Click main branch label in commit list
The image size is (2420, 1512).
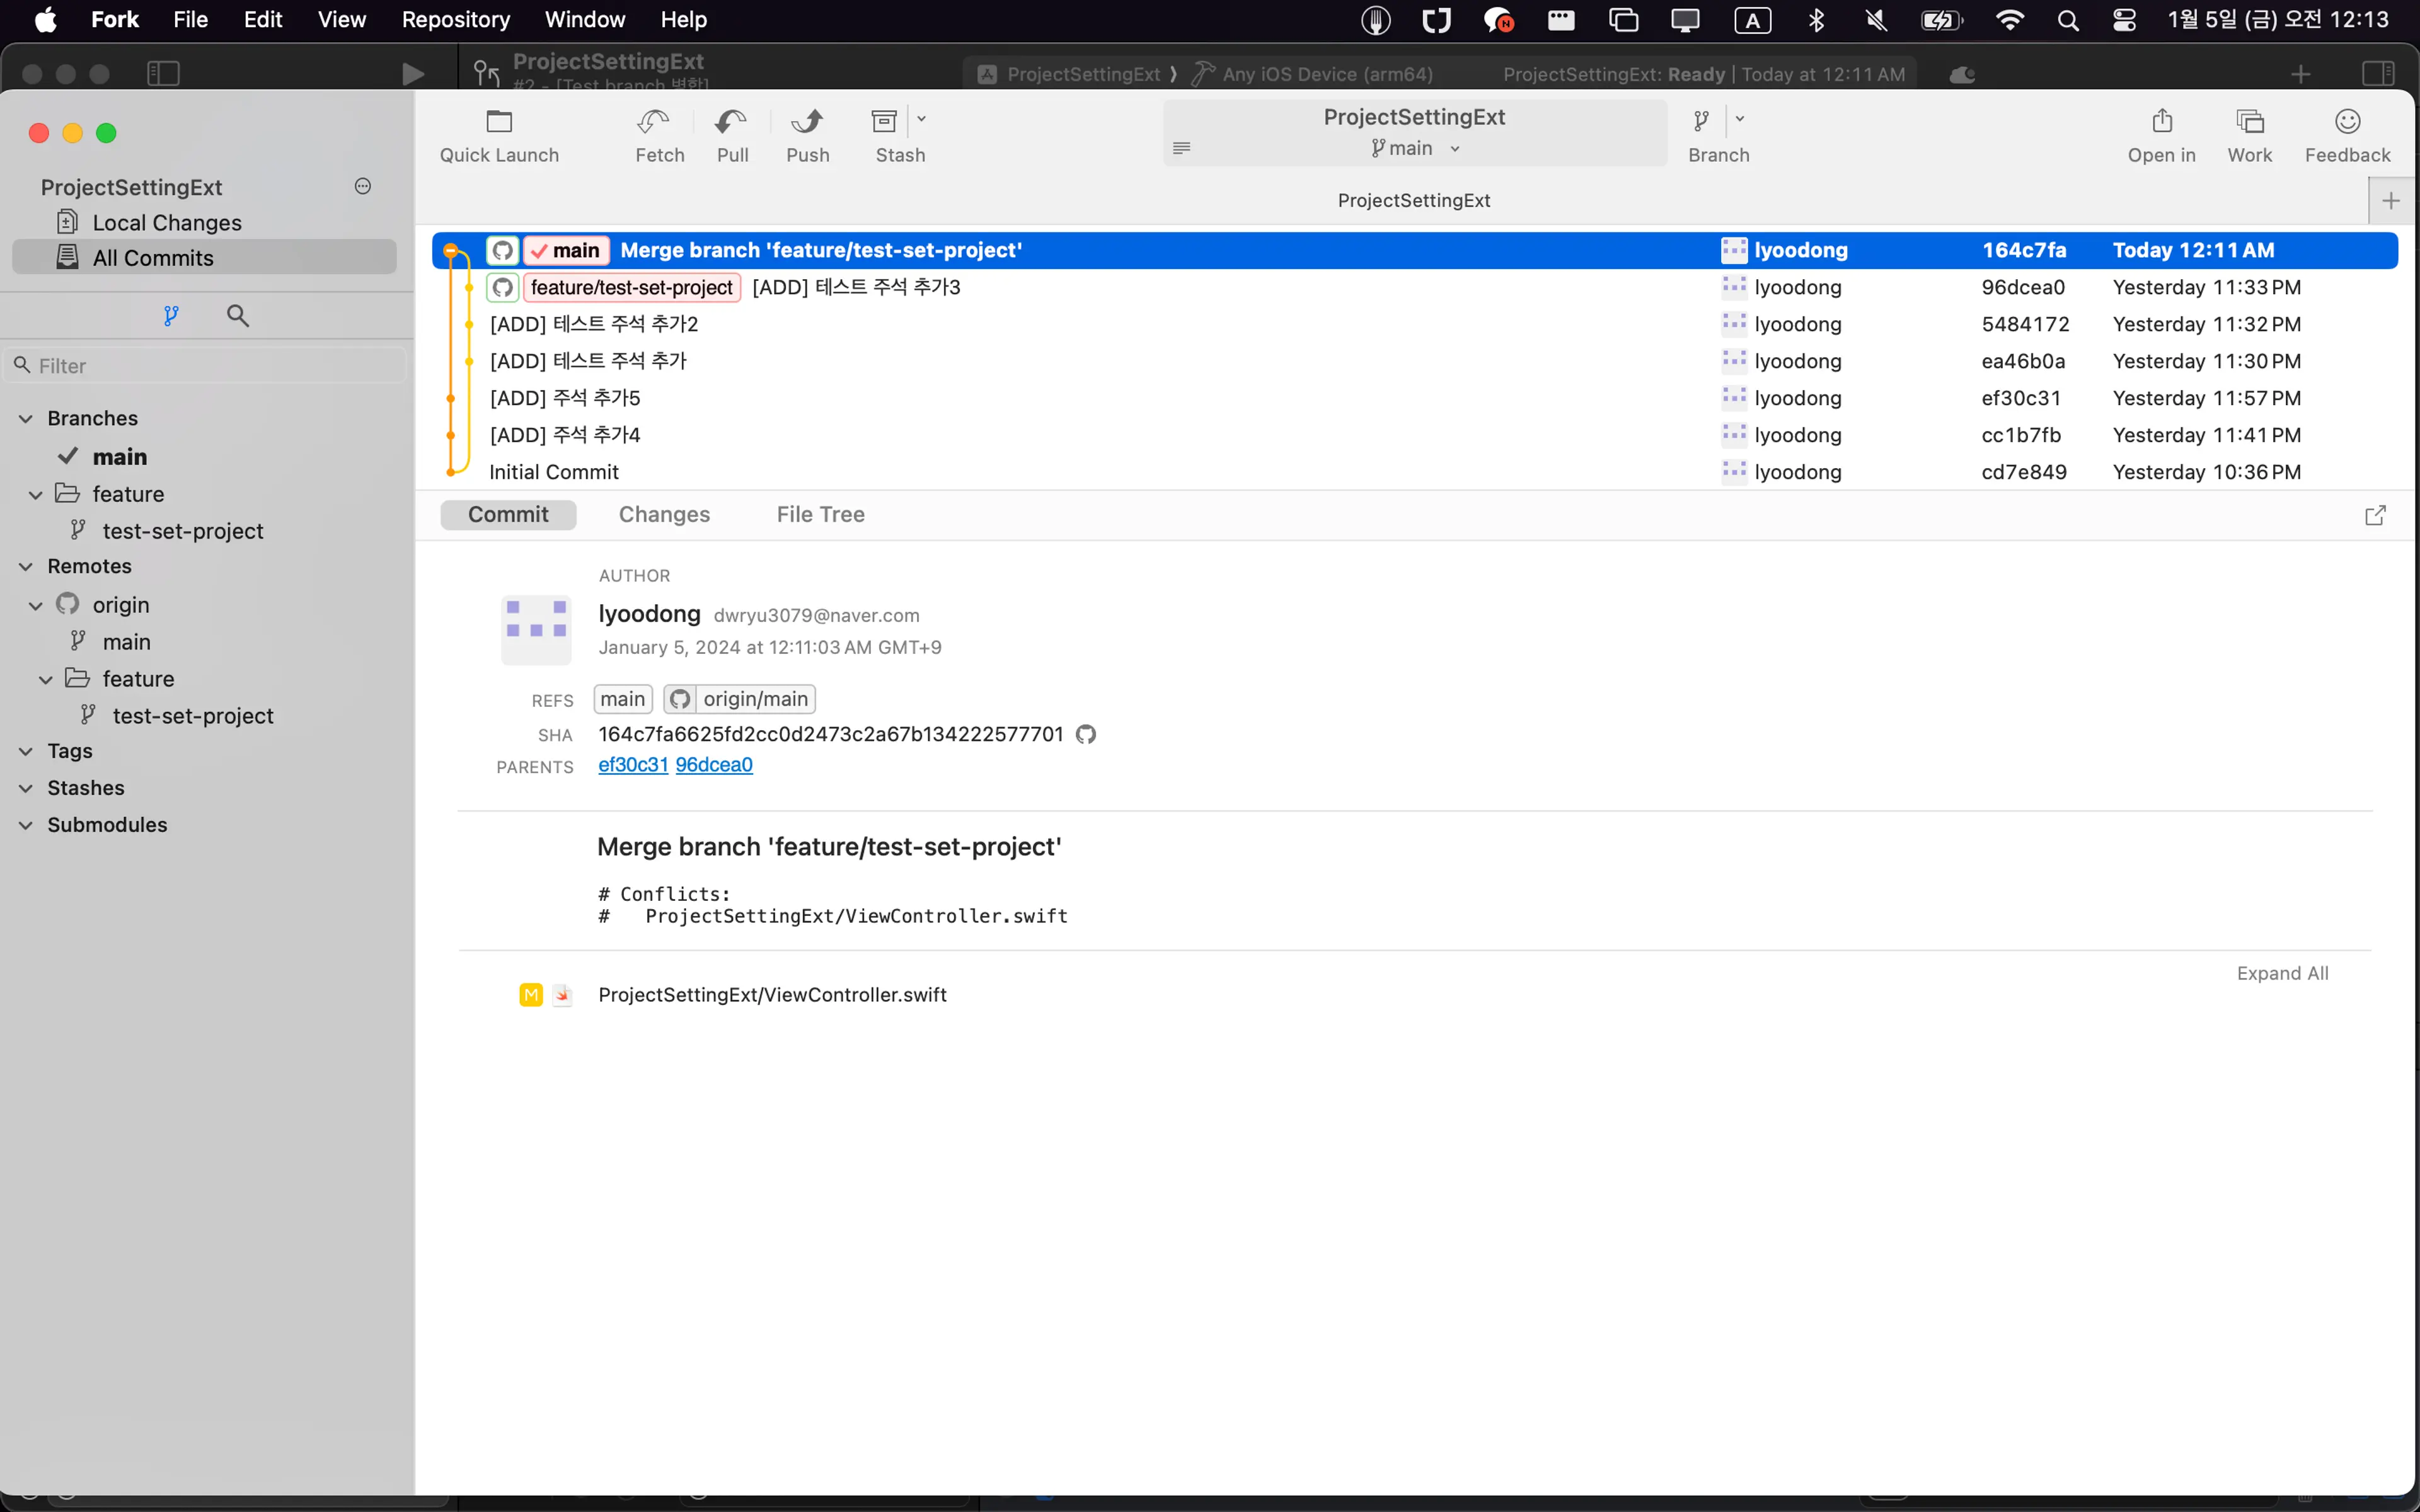point(566,250)
